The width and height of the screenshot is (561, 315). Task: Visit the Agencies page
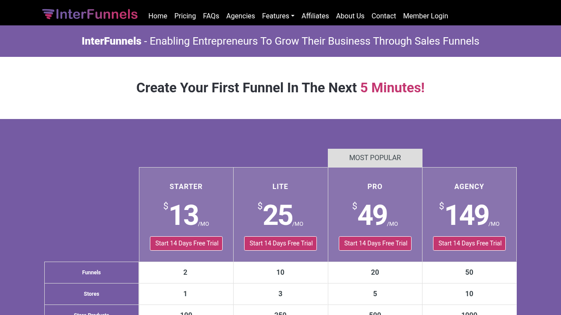(241, 16)
